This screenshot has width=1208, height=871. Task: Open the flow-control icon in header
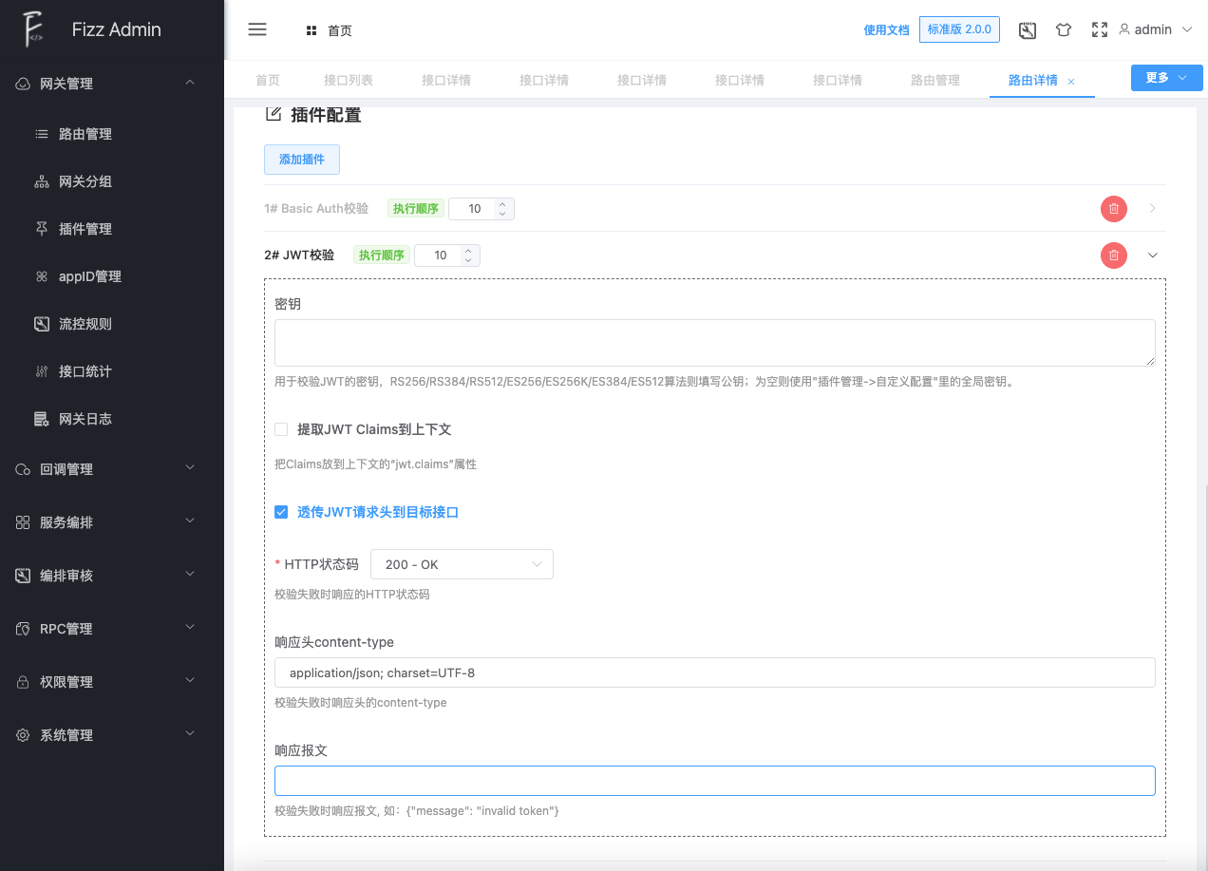click(1027, 29)
